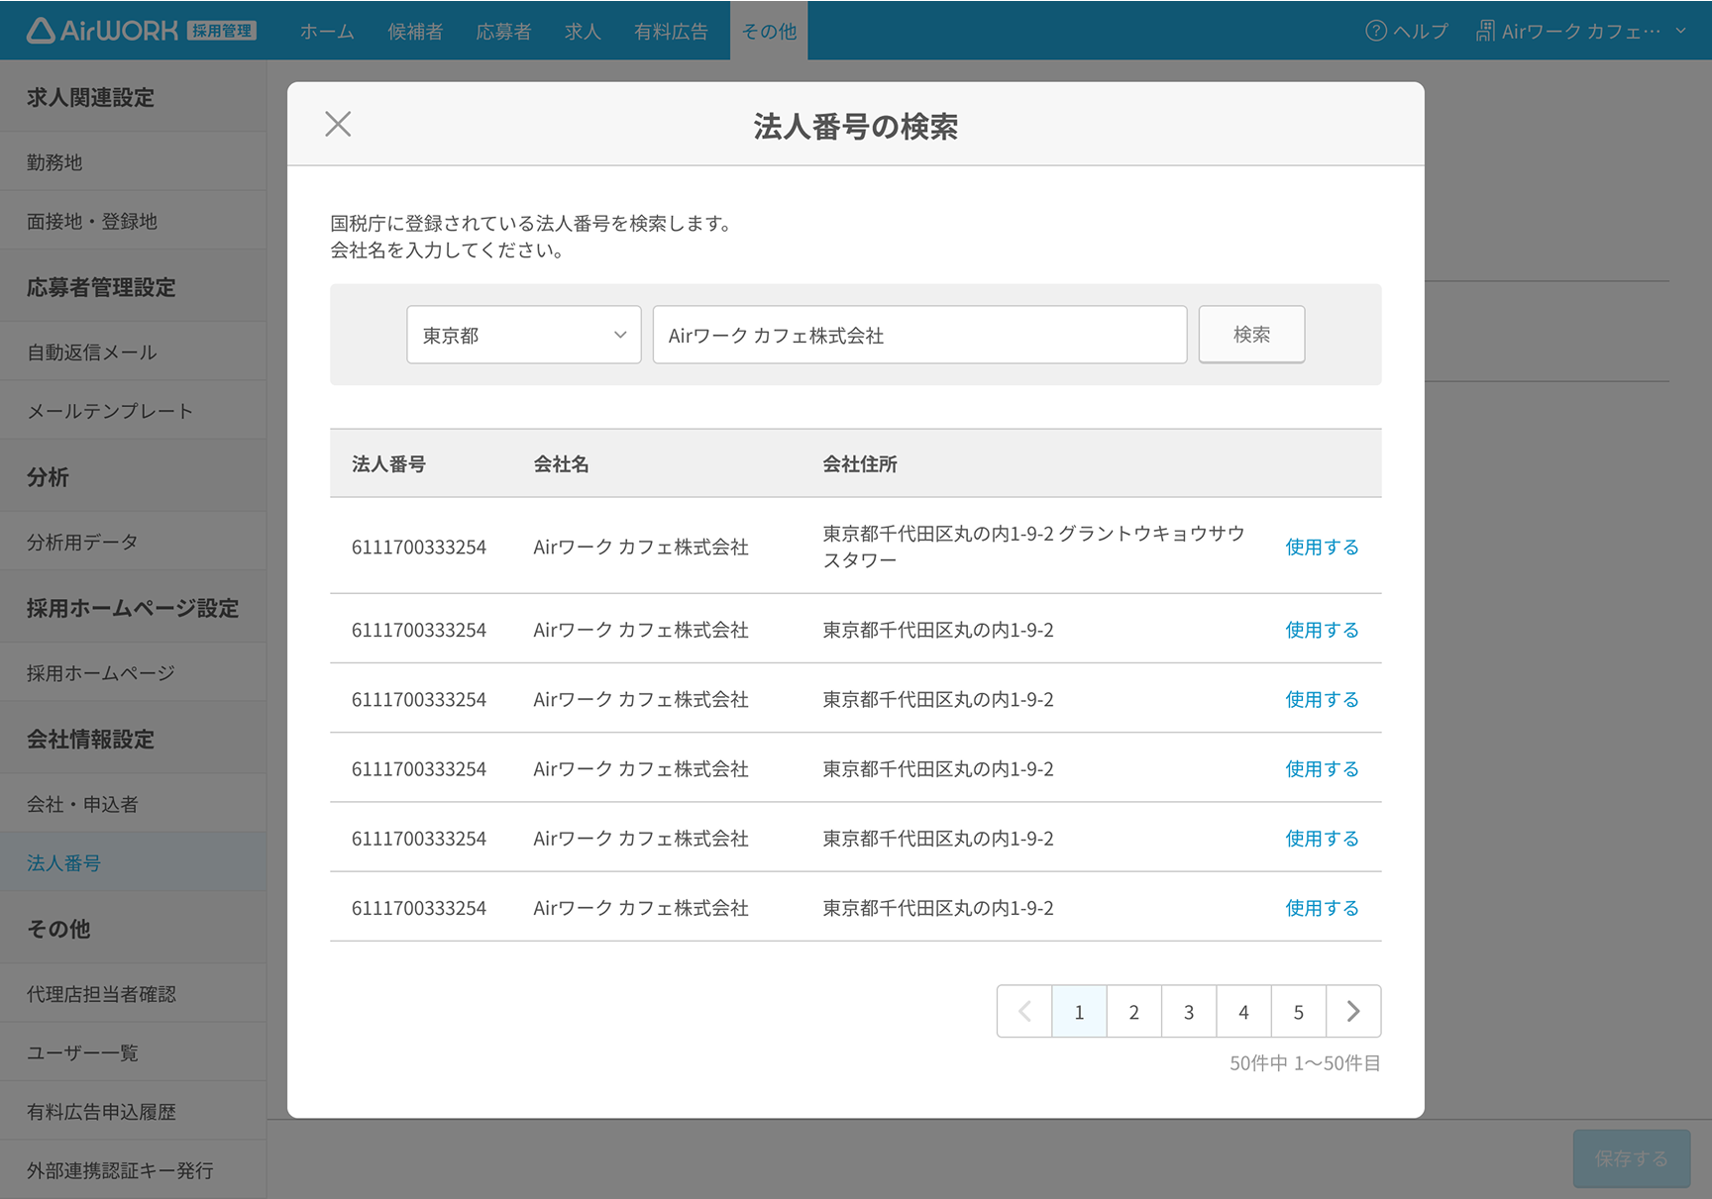Click the 会社住所 column header
This screenshot has width=1712, height=1199.
pyautogui.click(x=860, y=463)
